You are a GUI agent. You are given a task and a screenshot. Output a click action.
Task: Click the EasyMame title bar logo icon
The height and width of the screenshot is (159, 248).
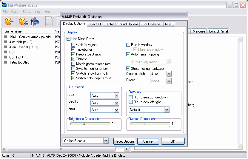click(4, 5)
